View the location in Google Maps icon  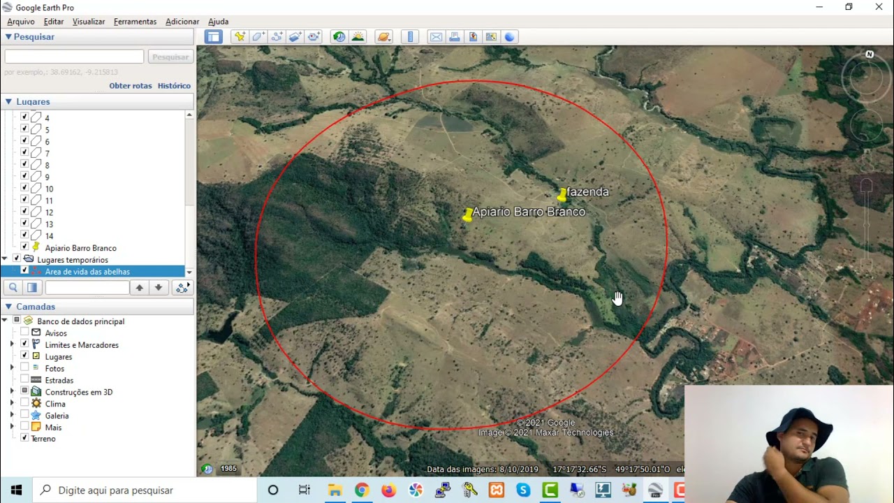point(491,37)
